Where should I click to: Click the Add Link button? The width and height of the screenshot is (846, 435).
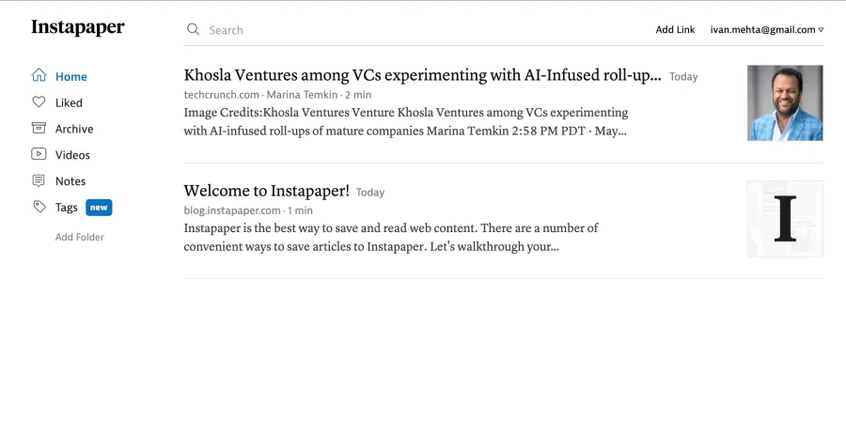point(675,30)
